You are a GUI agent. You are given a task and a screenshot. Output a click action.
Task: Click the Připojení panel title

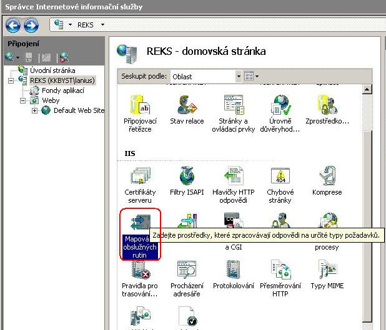pos(23,44)
